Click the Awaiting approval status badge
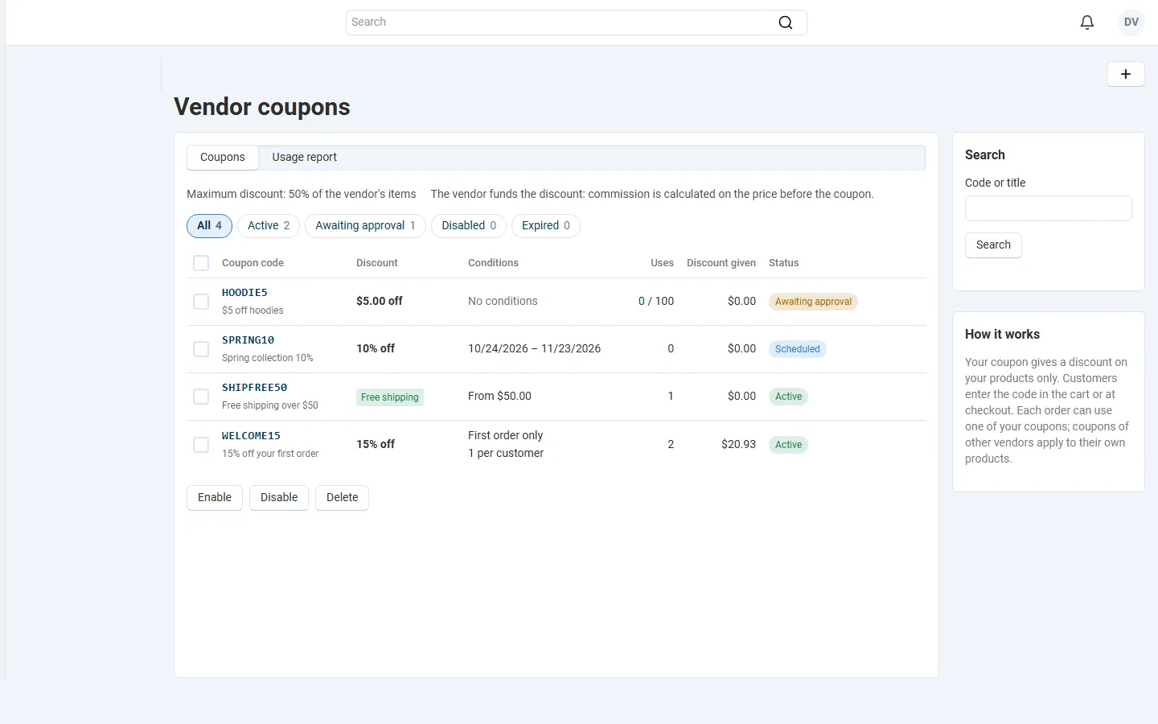Screen dimensions: 1158x724 [814, 302]
